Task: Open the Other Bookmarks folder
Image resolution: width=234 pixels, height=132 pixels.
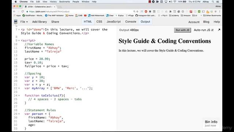Action: (x=212, y=15)
